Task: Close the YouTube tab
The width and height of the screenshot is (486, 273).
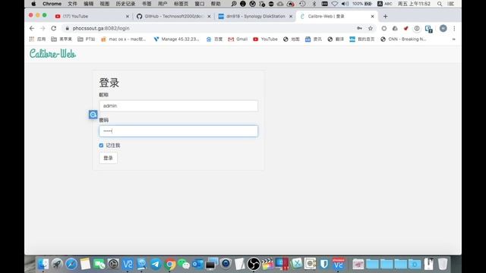Action: pos(127,16)
